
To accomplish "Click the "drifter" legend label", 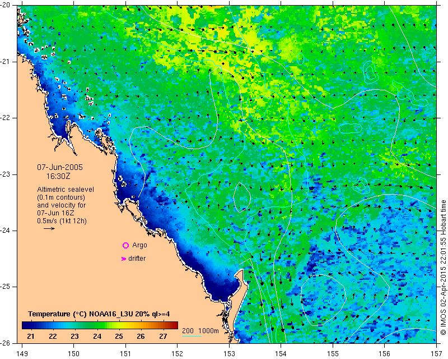I will [137, 259].
